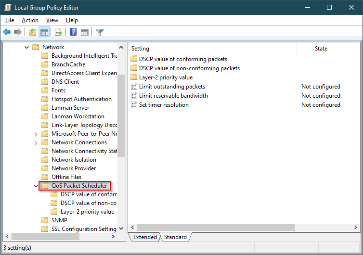Collapse the Network tree node

[x=26, y=47]
